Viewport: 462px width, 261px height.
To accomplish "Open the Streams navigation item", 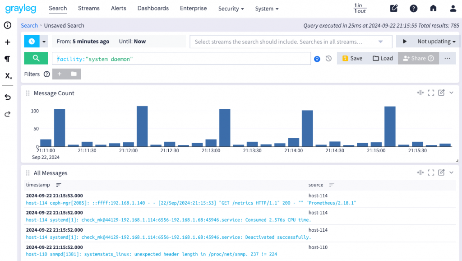I will (x=89, y=8).
